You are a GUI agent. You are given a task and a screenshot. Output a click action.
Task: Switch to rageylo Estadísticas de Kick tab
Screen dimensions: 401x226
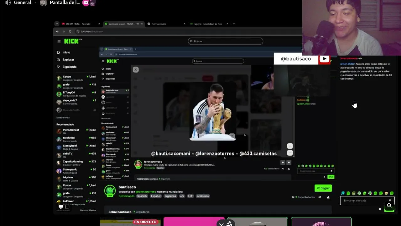(x=208, y=24)
